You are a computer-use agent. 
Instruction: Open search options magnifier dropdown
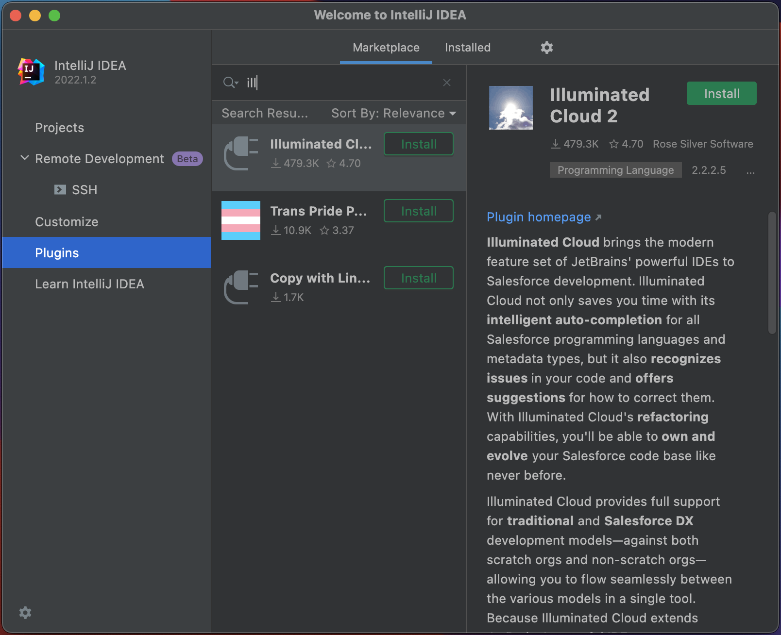pos(231,83)
